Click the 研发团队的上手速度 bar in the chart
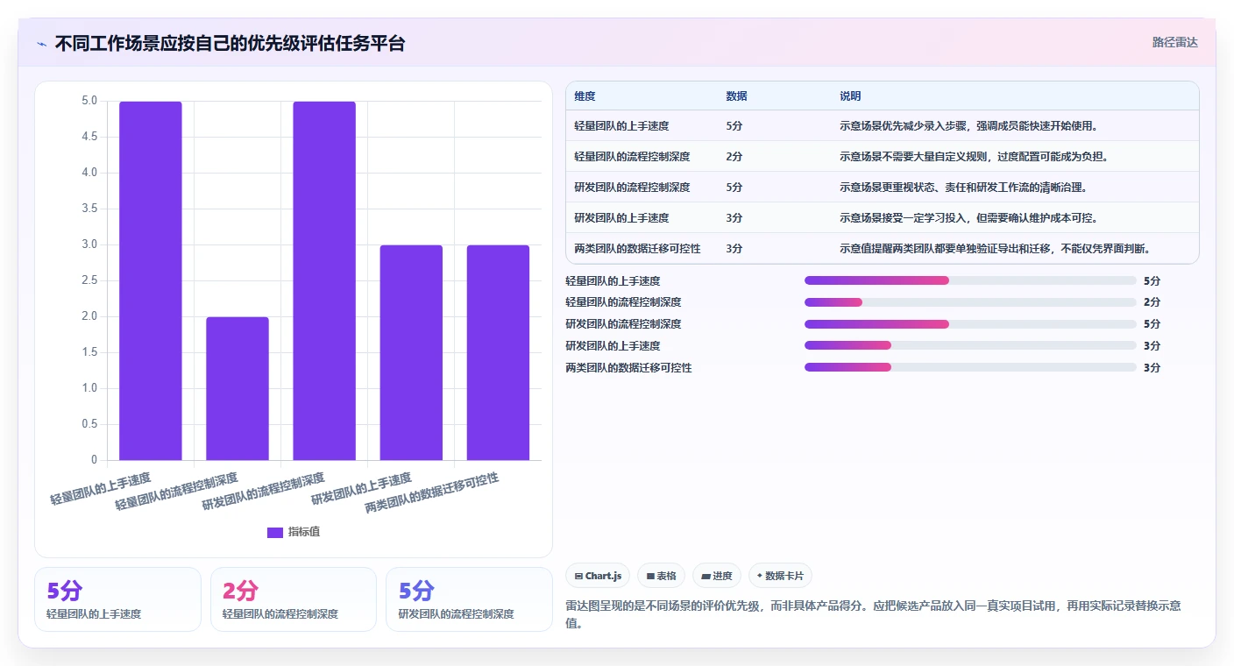This screenshot has height=666, width=1234. [411, 352]
